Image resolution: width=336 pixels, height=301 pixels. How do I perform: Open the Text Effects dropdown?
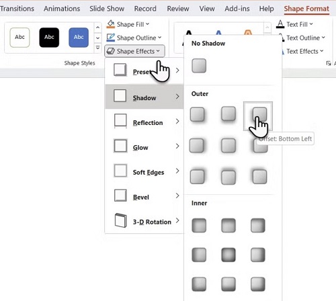point(302,51)
